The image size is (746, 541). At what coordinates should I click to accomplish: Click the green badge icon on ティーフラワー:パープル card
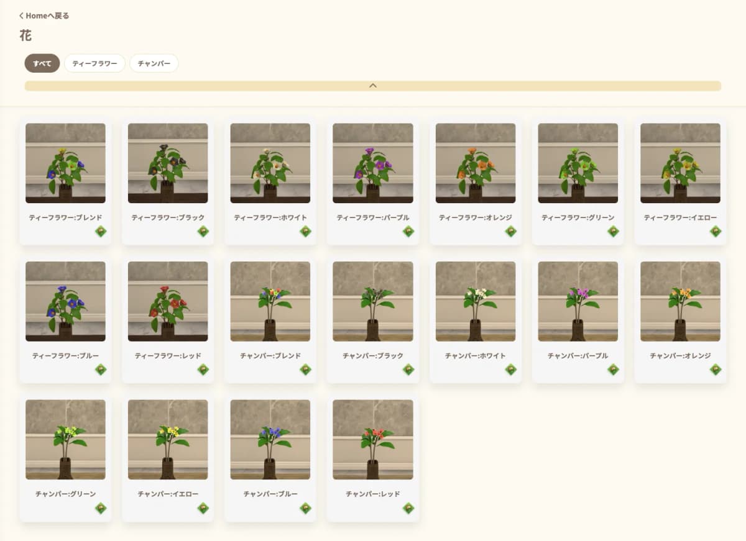click(x=408, y=232)
